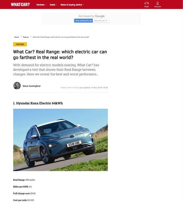Open the Account profile icon
Screen dimensions: 183x204
157,3
